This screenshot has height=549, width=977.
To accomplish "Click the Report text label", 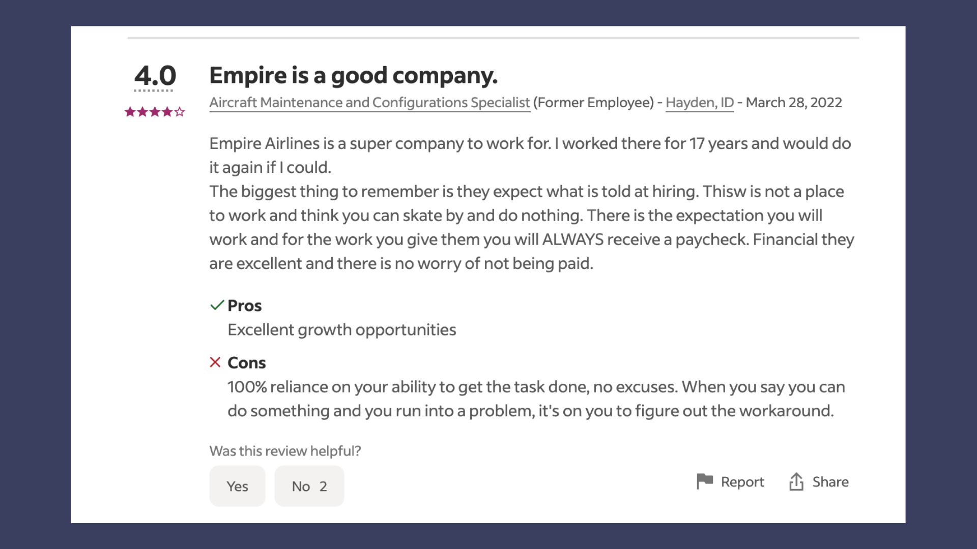I will pos(742,482).
